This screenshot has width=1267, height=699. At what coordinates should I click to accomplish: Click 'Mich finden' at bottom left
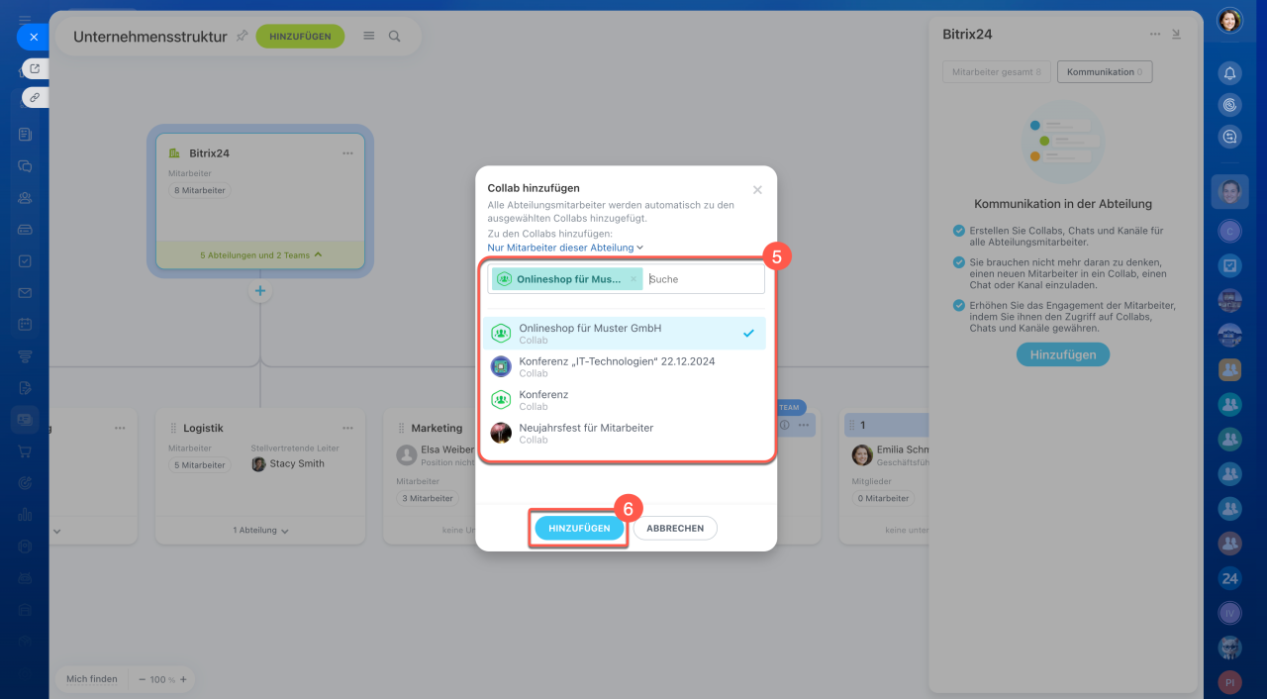(91, 679)
